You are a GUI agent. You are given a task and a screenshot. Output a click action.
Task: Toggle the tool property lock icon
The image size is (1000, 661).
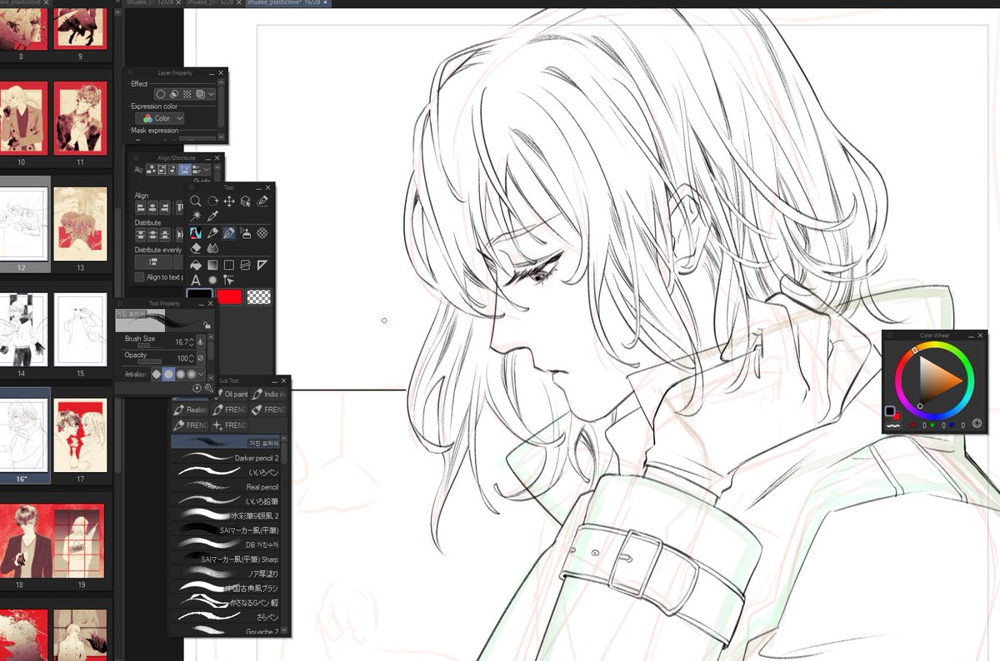pos(207,326)
